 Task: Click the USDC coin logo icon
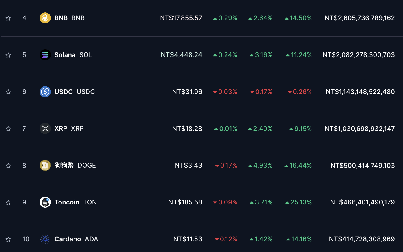pos(45,92)
